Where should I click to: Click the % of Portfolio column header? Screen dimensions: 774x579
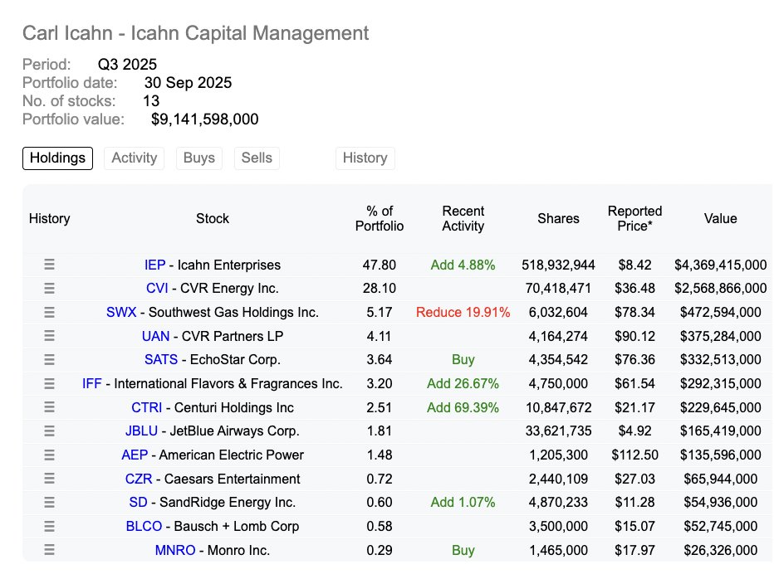coord(380,218)
